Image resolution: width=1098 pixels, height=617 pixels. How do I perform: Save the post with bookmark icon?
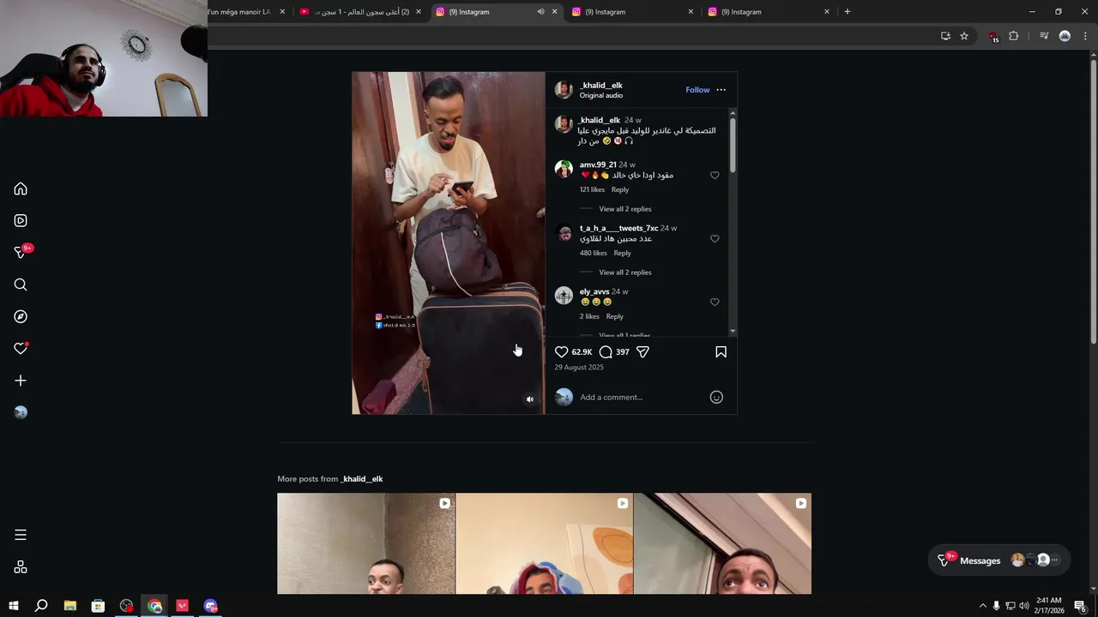pos(721,352)
